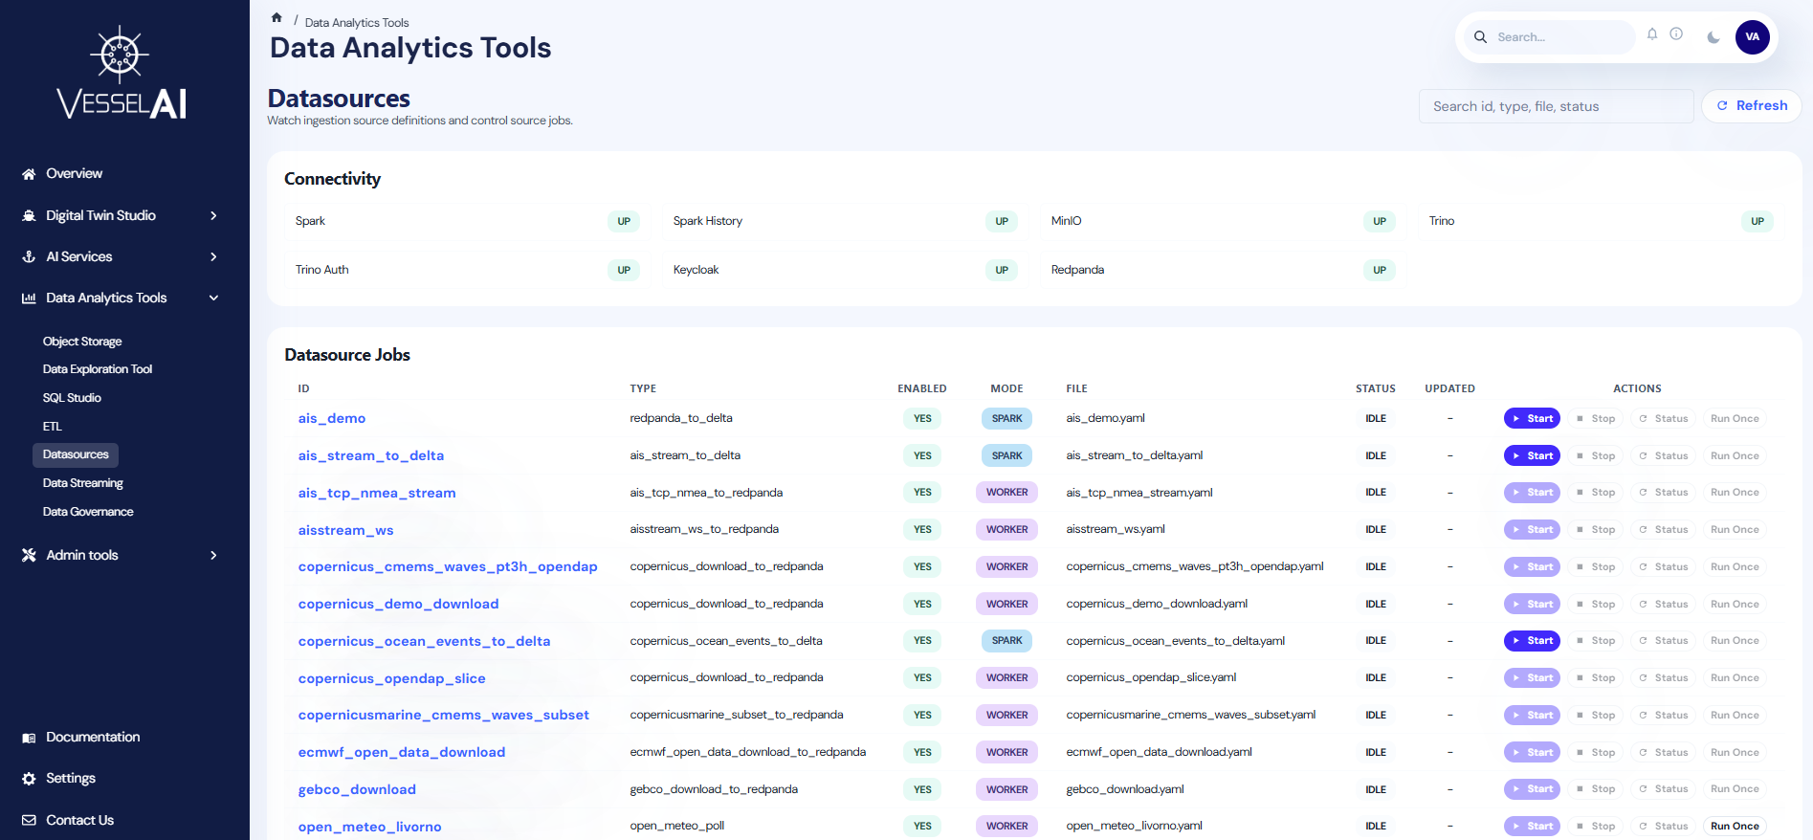Go to Data Streaming in sidebar

point(82,483)
